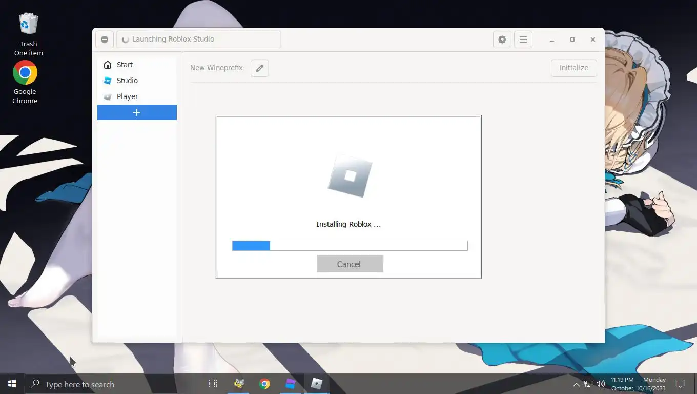Minimize the Roblox launcher window
697x394 pixels.
coord(552,40)
